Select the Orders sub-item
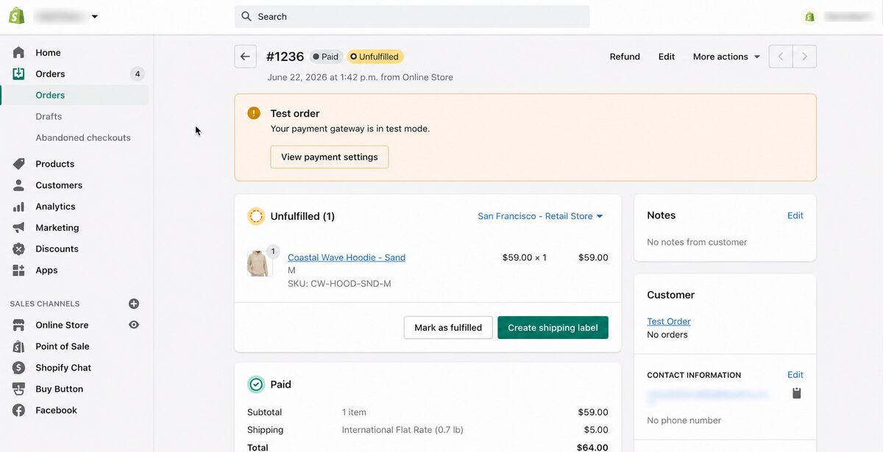Viewport: 883px width, 452px height. coord(50,95)
